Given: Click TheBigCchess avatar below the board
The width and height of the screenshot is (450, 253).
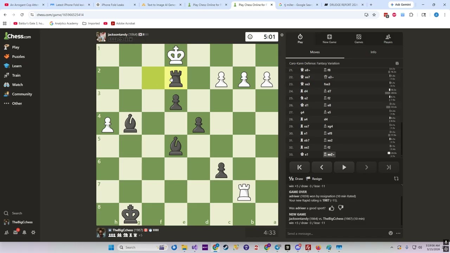Looking at the screenshot, I should pyautogui.click(x=101, y=233).
